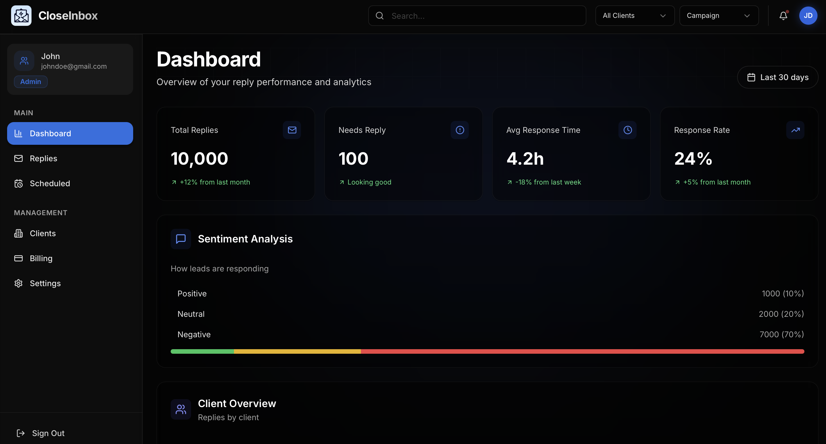826x444 pixels.
Task: Click the Sentiment Analysis chat bubble icon
Action: [181, 239]
